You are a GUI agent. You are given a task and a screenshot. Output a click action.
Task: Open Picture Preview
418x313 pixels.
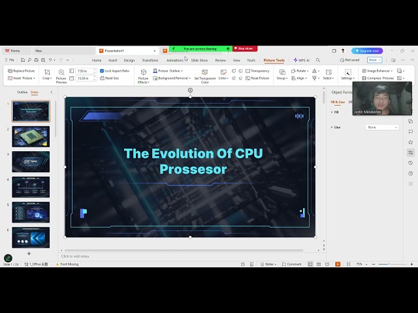(x=61, y=76)
